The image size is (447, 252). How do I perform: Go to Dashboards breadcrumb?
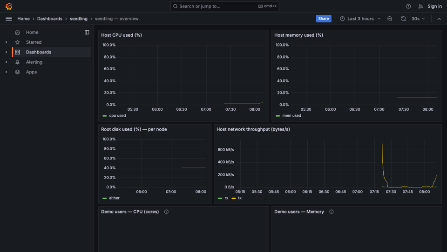coord(50,19)
